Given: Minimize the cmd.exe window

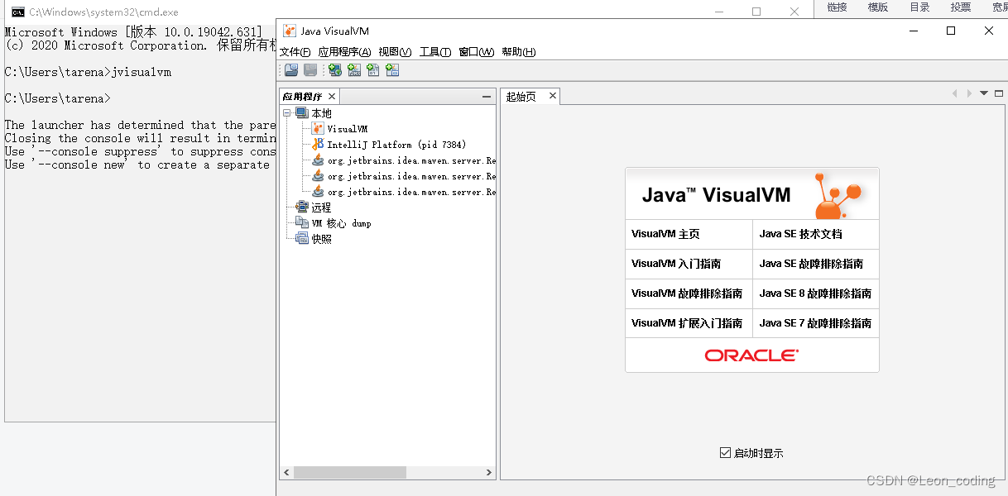Looking at the screenshot, I should pyautogui.click(x=718, y=12).
